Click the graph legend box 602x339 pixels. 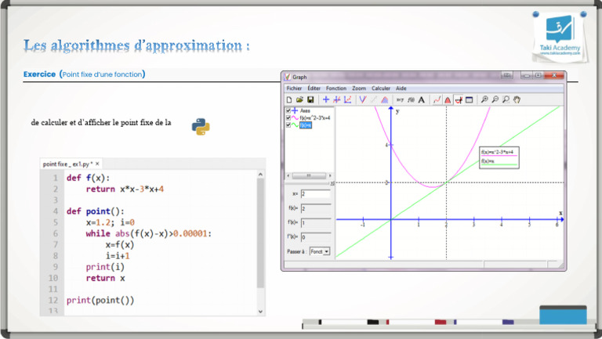click(499, 157)
